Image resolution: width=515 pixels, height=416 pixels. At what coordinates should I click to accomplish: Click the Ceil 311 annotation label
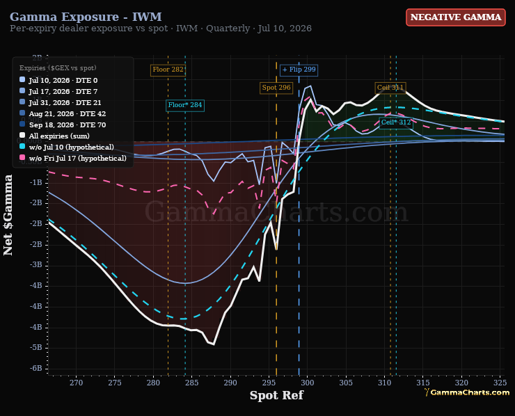coord(390,88)
